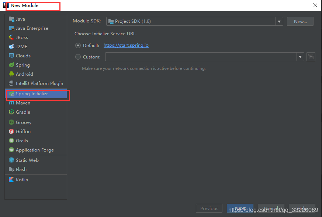Viewport: 322px width, 217px height.
Task: Click the Clouds icon
Action: pos(11,56)
